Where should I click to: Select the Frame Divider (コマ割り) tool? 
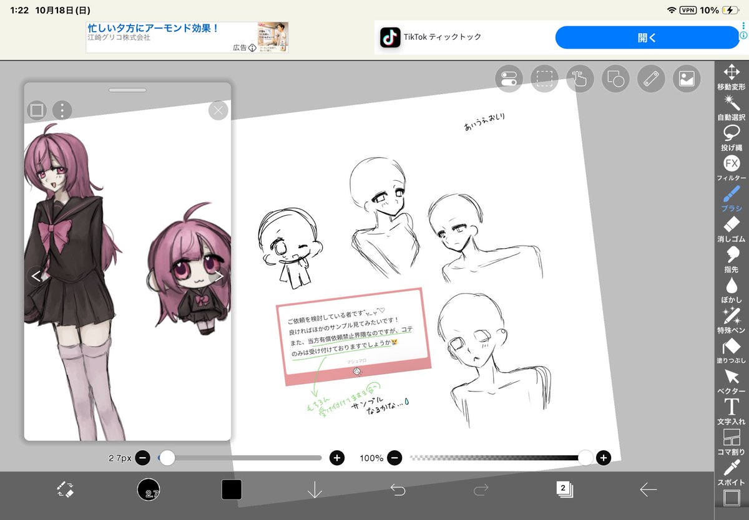pos(731,442)
